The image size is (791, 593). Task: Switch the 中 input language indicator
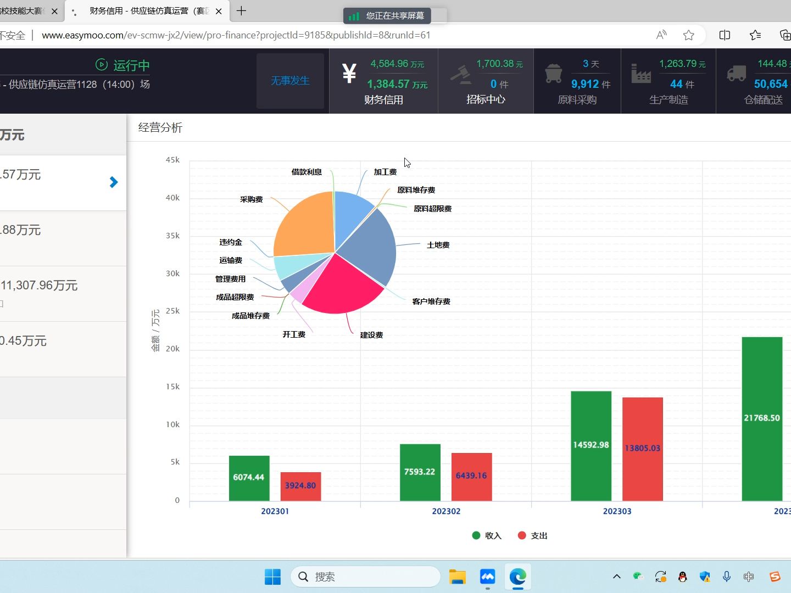(748, 577)
